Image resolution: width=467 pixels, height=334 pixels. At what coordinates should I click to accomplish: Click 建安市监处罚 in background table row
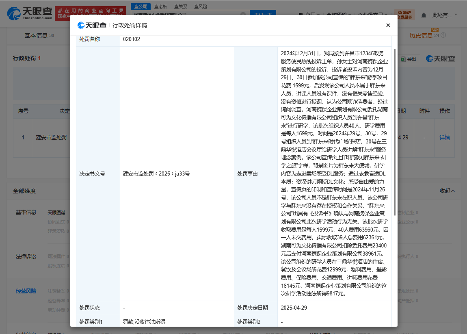tap(51, 137)
